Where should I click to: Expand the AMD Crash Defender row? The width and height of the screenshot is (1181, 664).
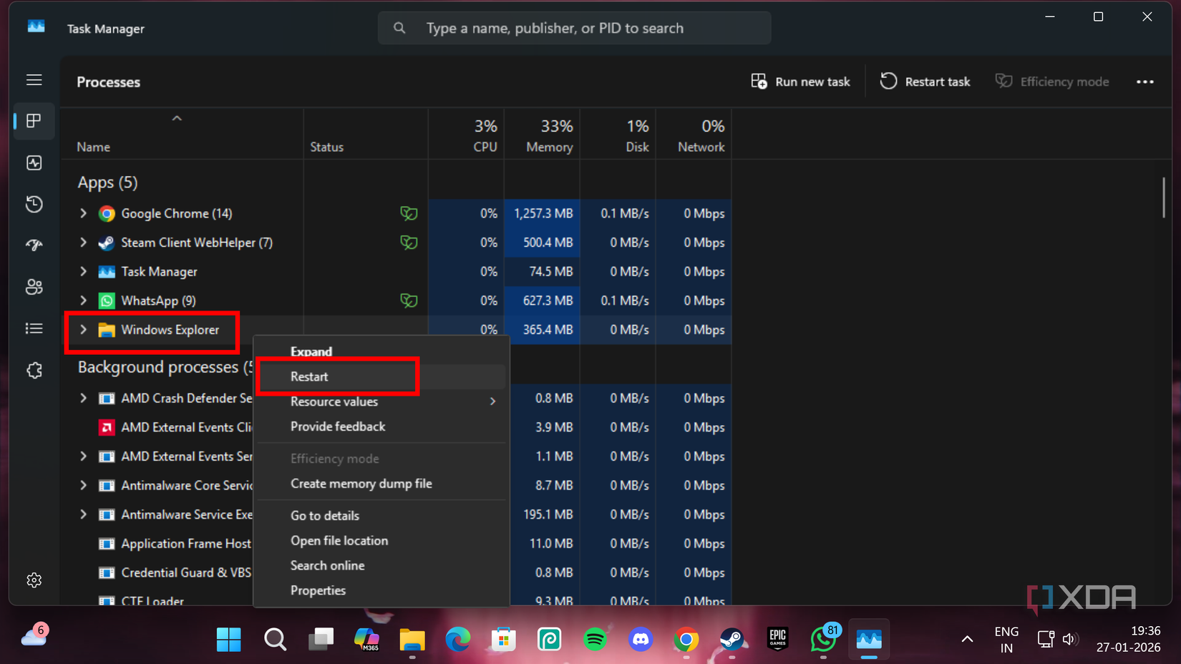pos(83,398)
